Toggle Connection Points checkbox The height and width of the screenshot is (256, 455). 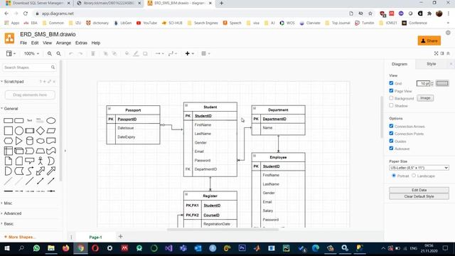(x=391, y=133)
